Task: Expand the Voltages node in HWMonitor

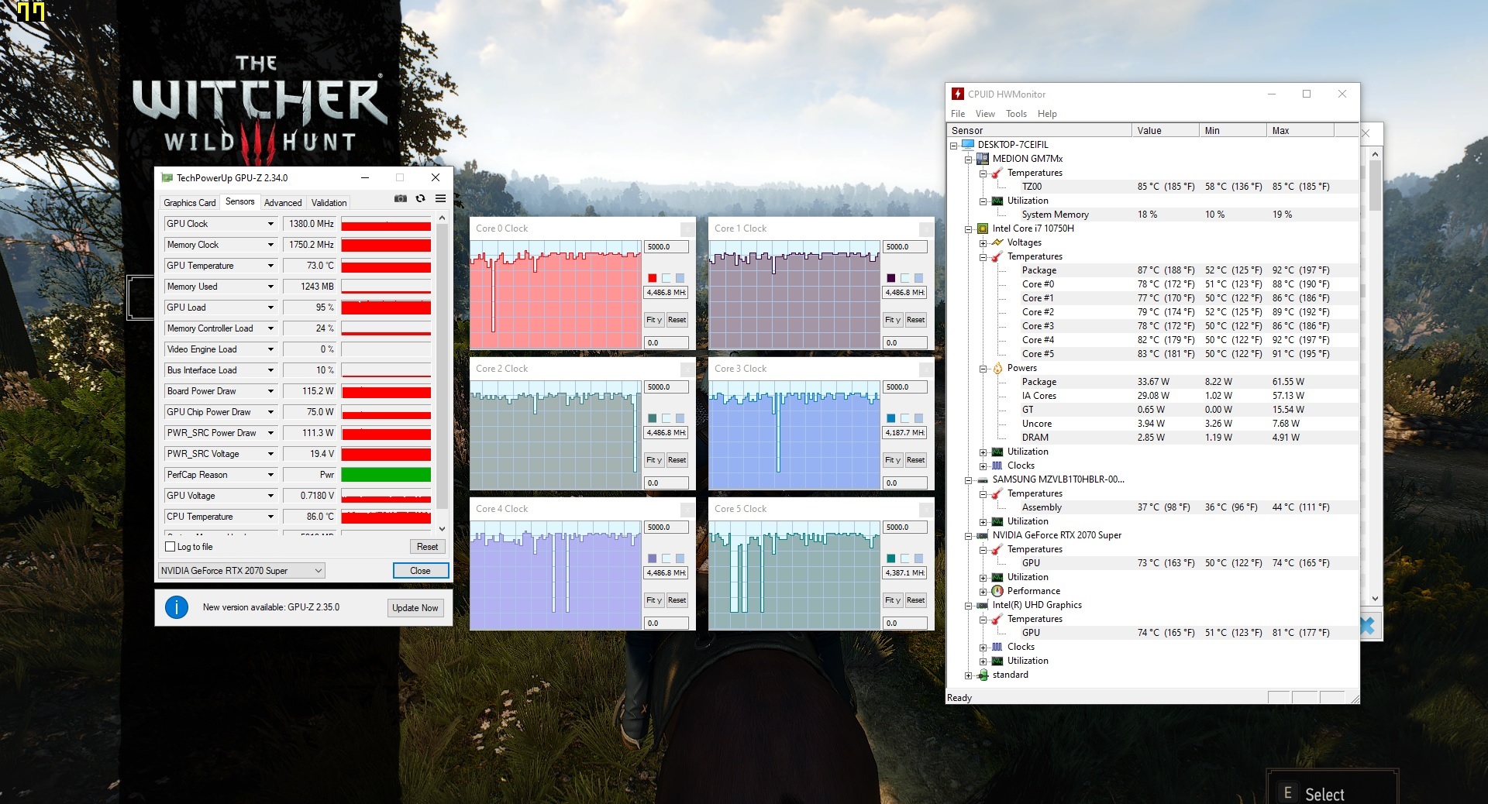Action: tap(983, 243)
